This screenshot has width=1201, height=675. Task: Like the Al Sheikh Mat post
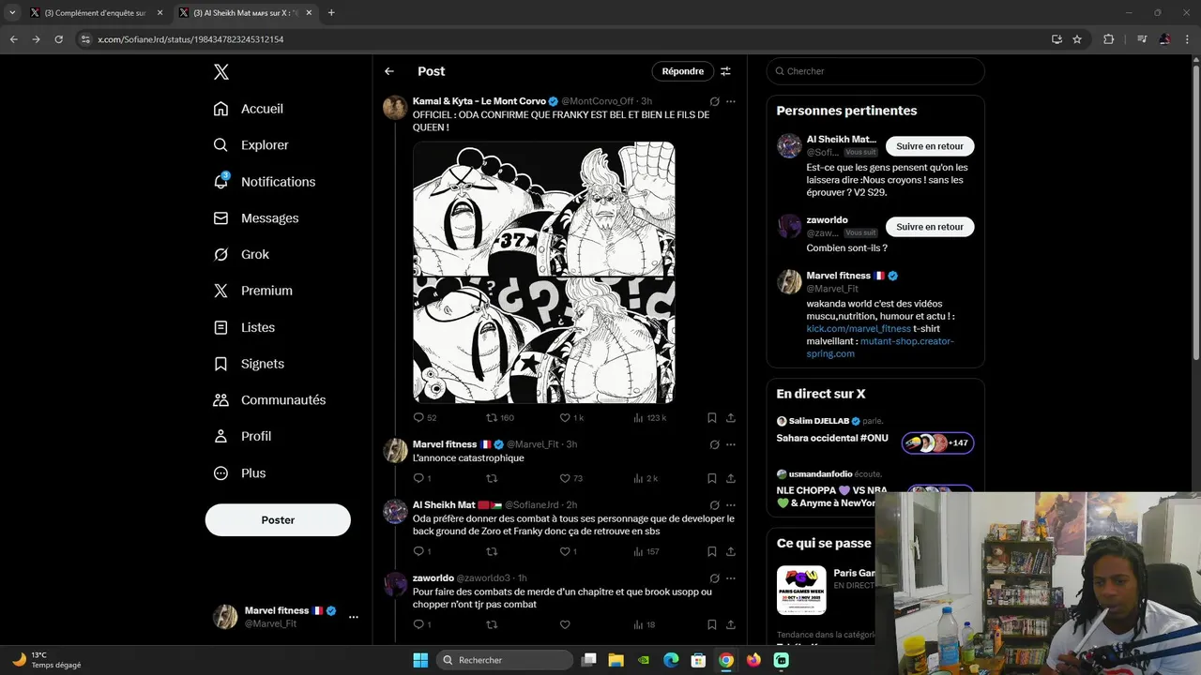568,551
